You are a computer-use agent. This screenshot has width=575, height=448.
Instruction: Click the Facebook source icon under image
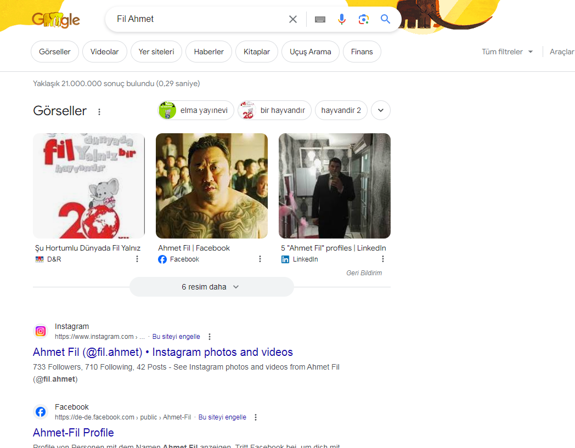coord(162,259)
